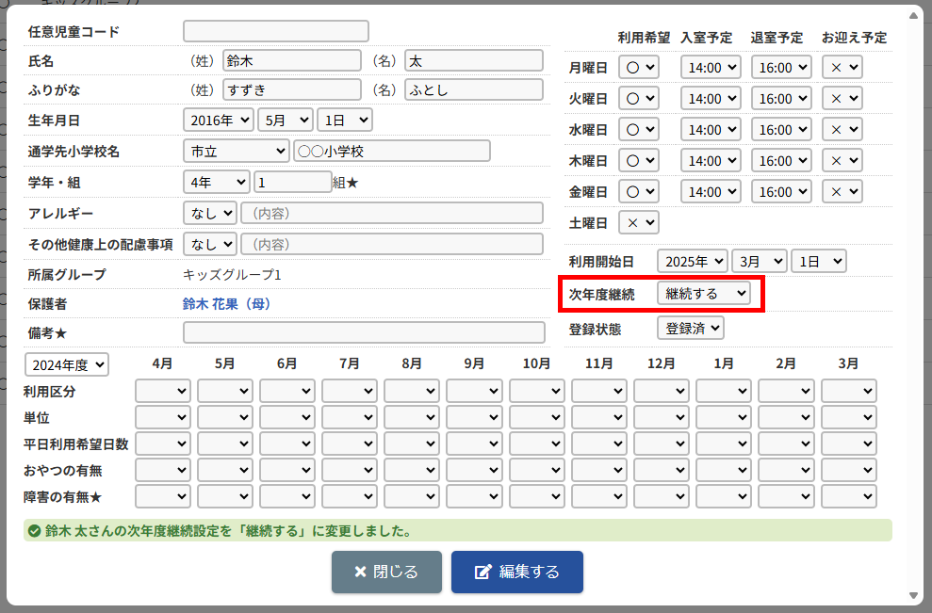Select the 学年 4年 dropdown
The image size is (932, 613).
coord(217,182)
